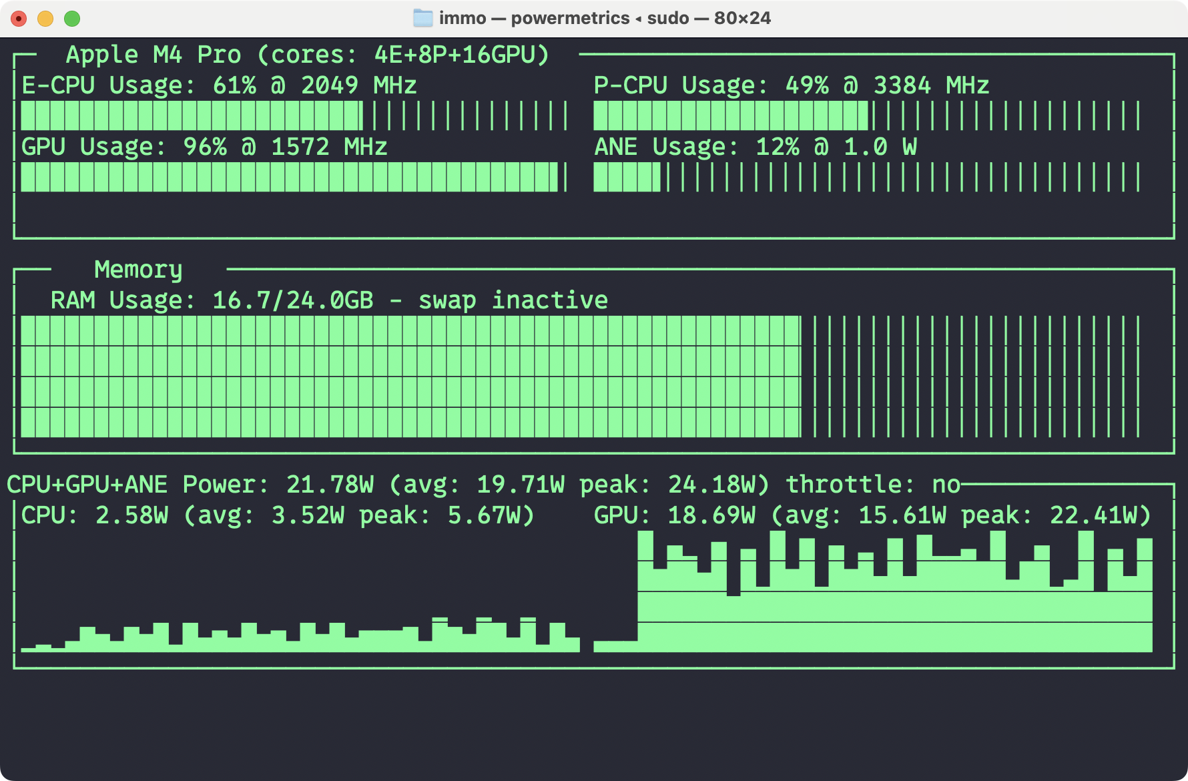Screen dimensions: 1188x781
Task: Select the 'ANE Usage: 12% @ 1.0 W' text
Action: (756, 147)
